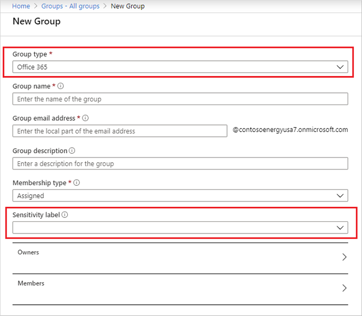Viewport: 362px width, 316px height.
Task: Click the info icon next to Group description
Action: [72, 151]
